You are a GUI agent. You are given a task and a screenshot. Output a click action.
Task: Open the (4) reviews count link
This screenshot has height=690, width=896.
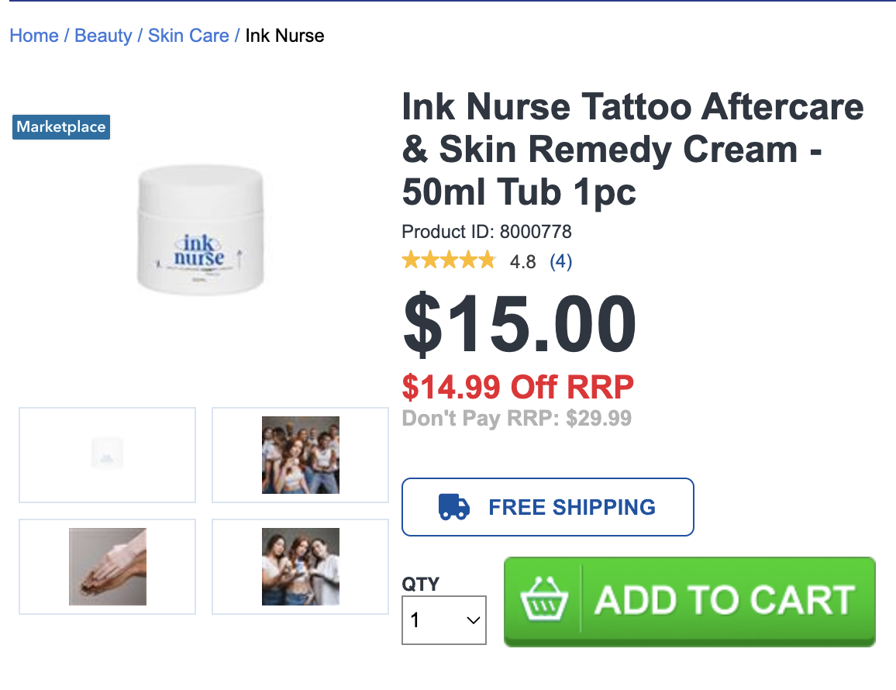coord(560,262)
